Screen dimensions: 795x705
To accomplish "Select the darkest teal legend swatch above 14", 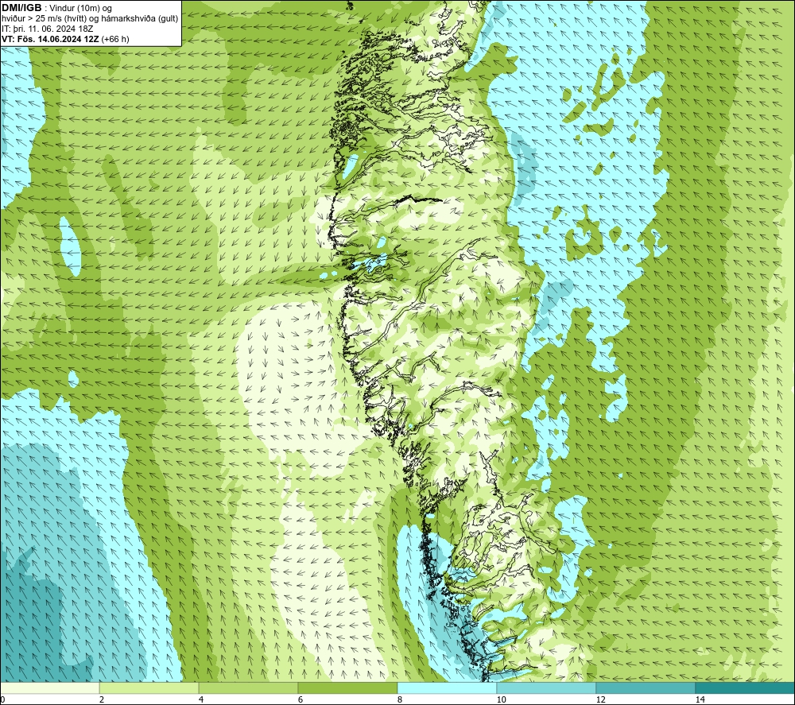I will tap(746, 688).
